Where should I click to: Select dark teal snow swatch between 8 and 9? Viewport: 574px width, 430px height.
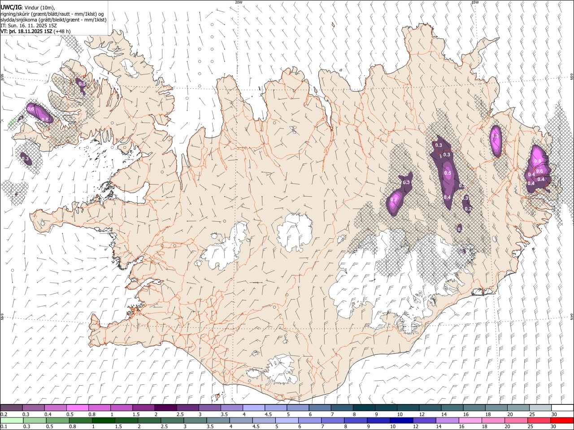pyautogui.click(x=364, y=408)
